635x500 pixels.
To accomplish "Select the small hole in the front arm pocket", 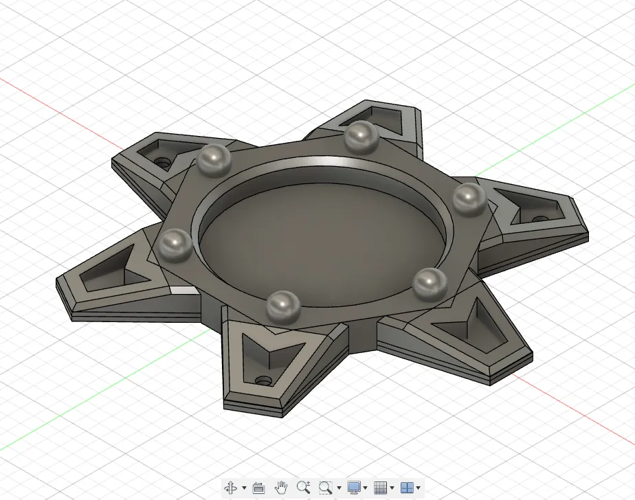I will tap(264, 381).
